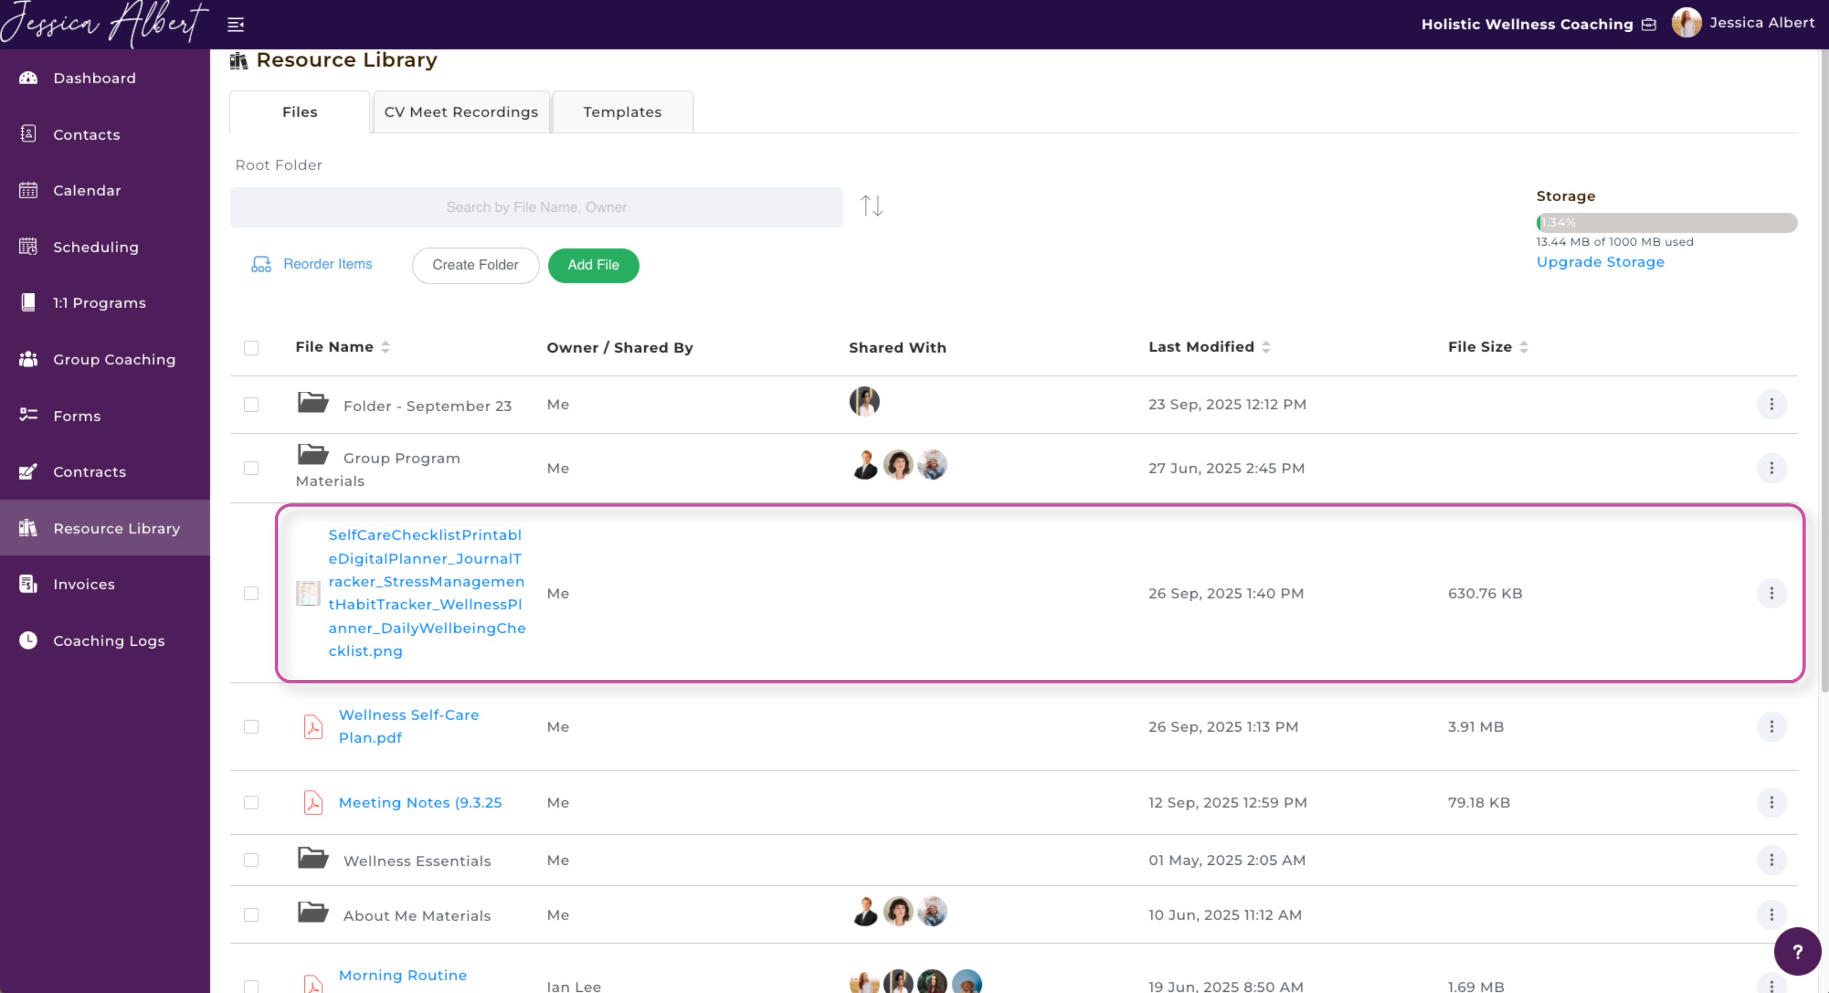Open the Templates tab

622,112
